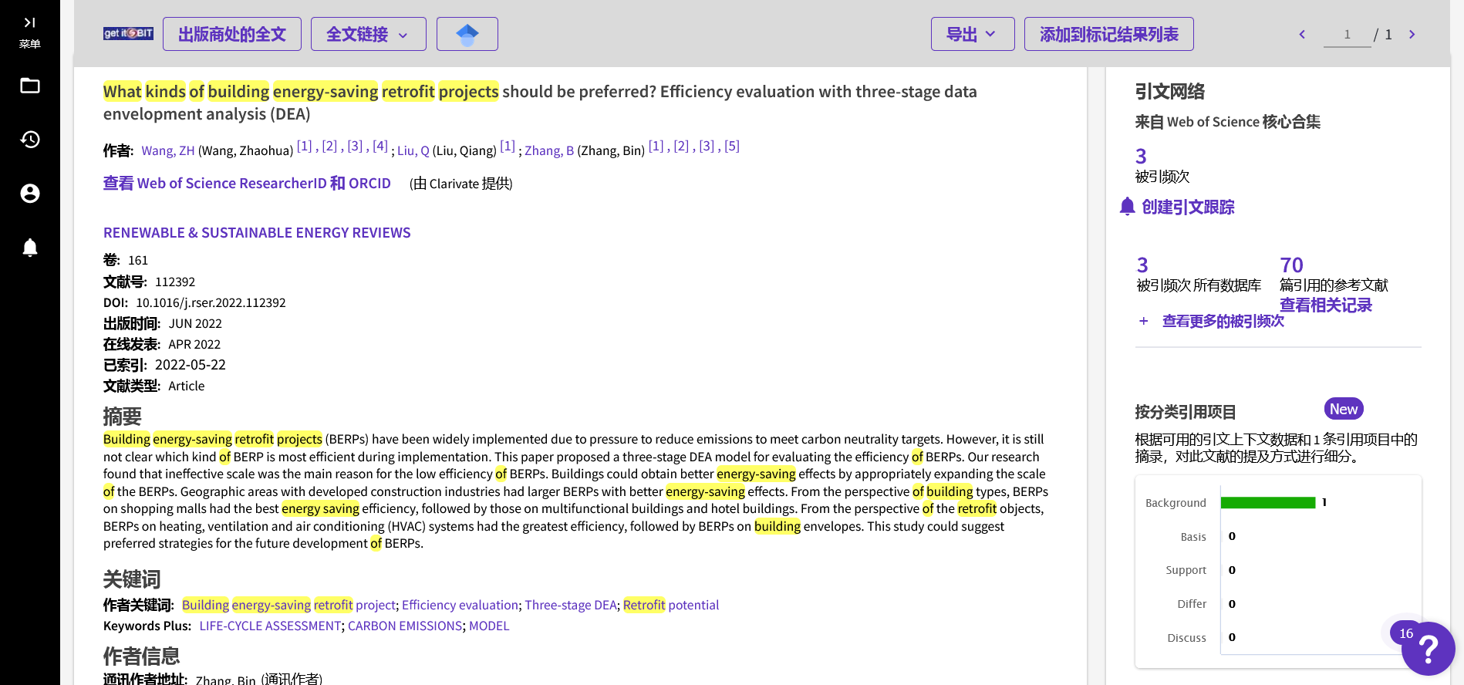Open author link Wang, ZH
1464x685 pixels.
(x=168, y=151)
